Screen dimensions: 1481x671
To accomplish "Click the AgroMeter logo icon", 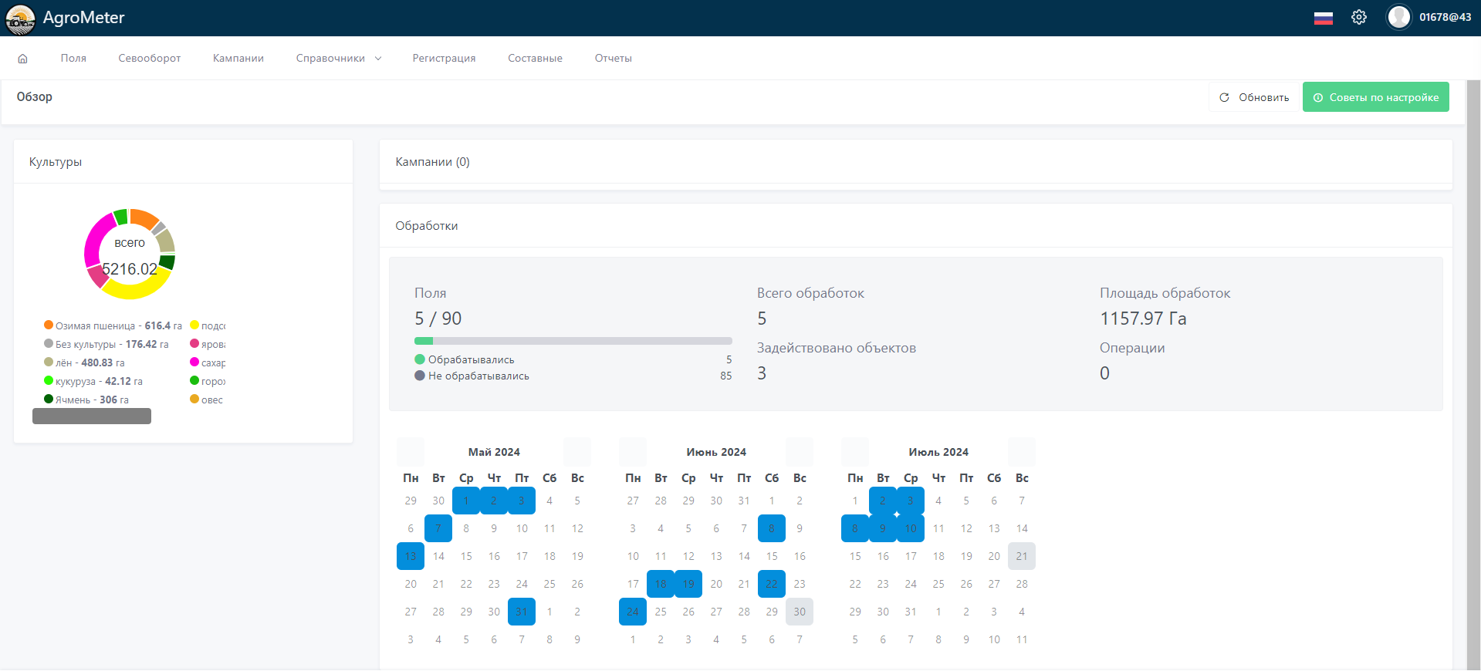I will click(x=20, y=19).
